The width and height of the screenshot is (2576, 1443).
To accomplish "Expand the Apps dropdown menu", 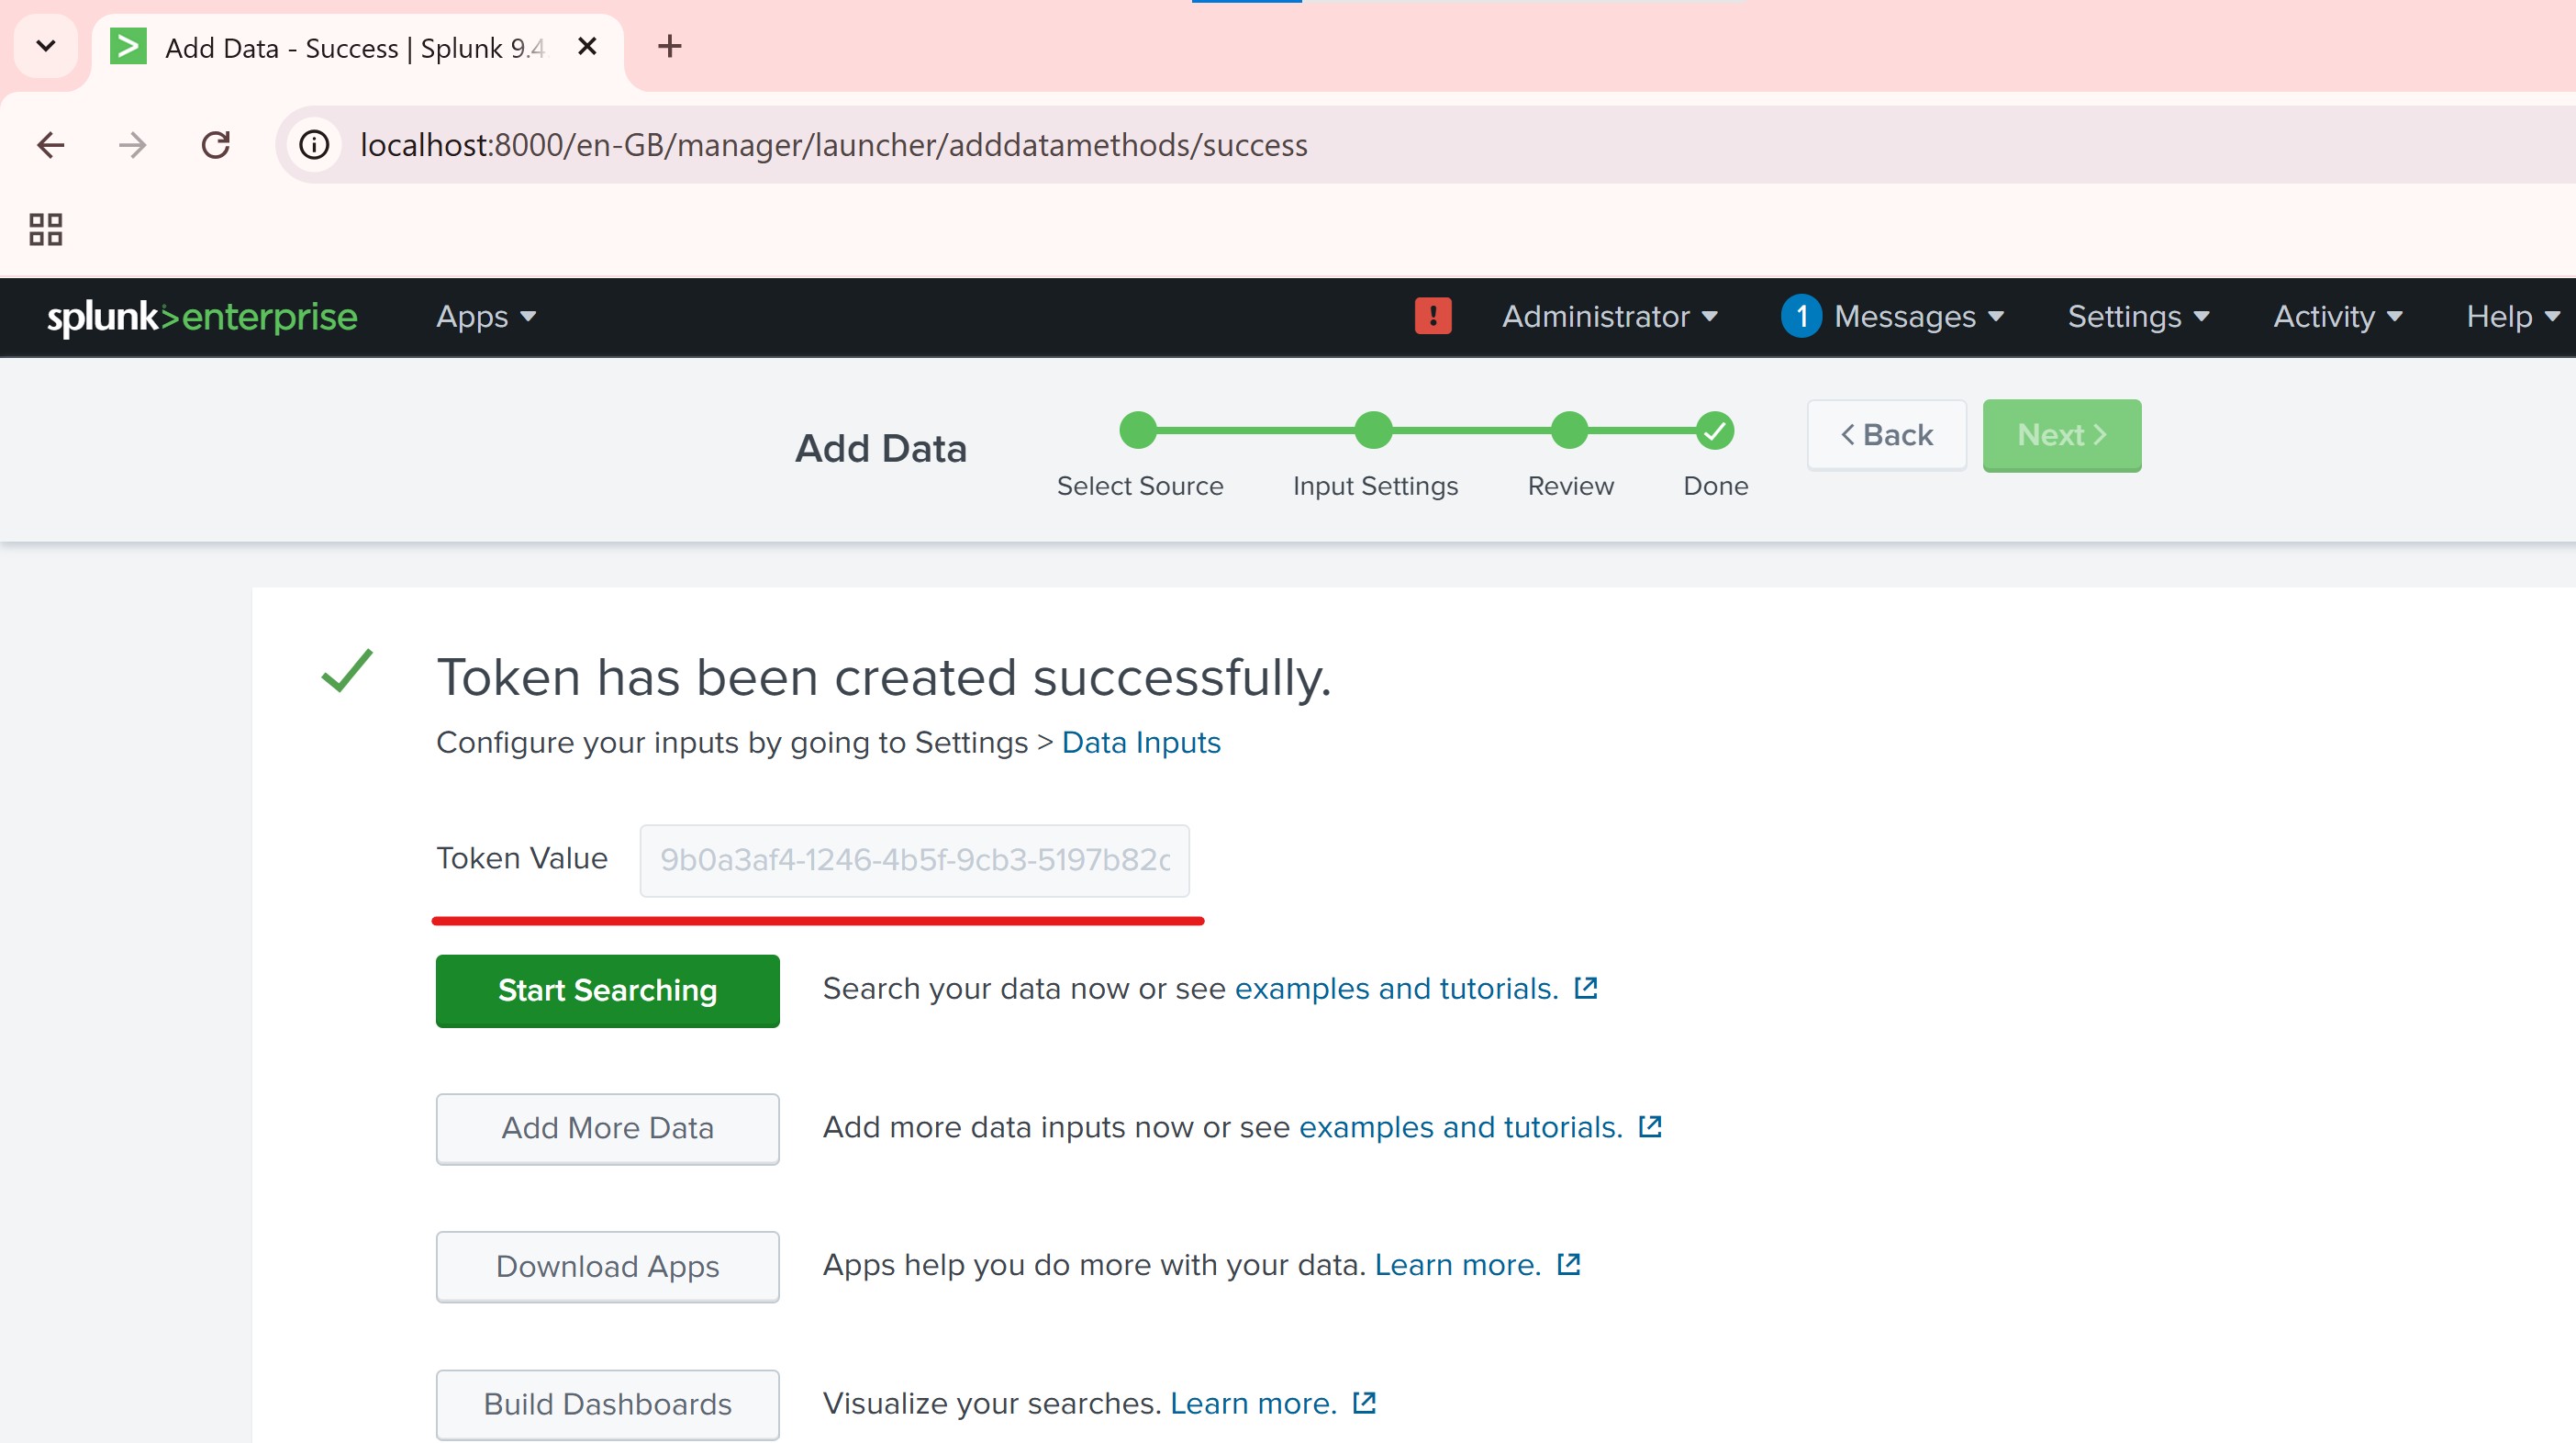I will tap(486, 316).
